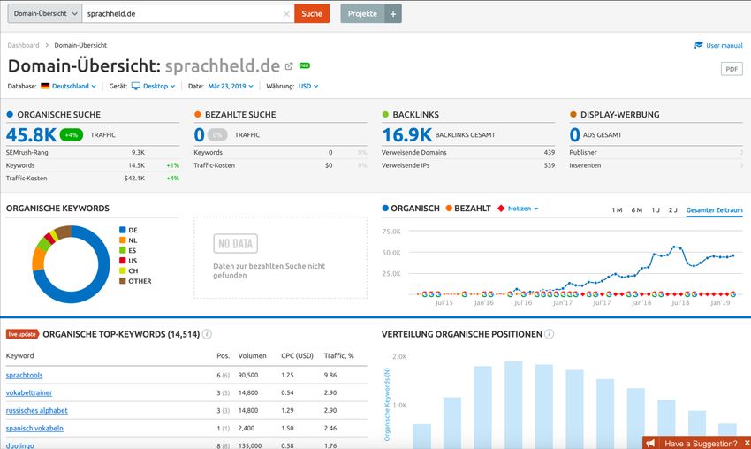Open the Organische Suche section heading
This screenshot has width=751, height=449.
pos(59,115)
